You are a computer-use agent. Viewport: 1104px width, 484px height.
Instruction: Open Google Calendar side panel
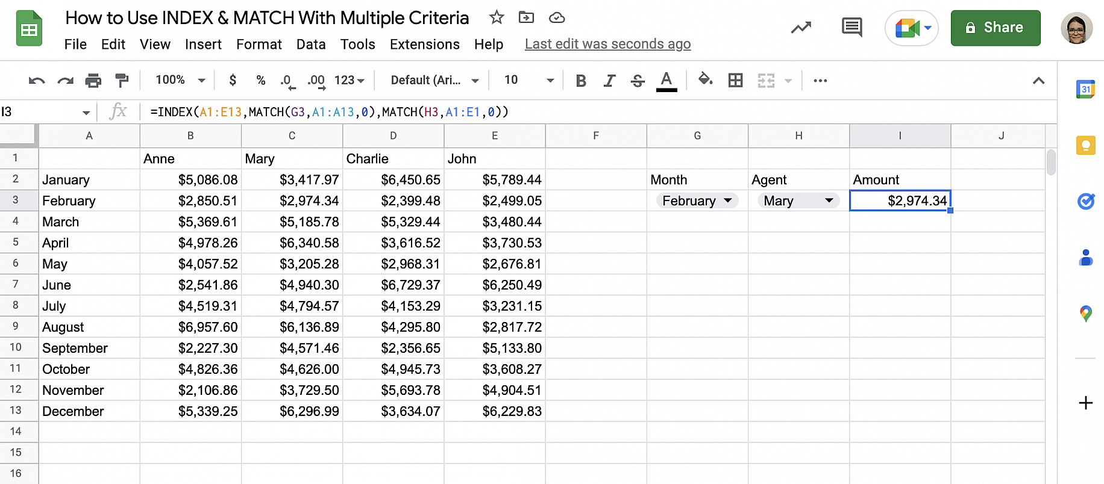coord(1085,90)
